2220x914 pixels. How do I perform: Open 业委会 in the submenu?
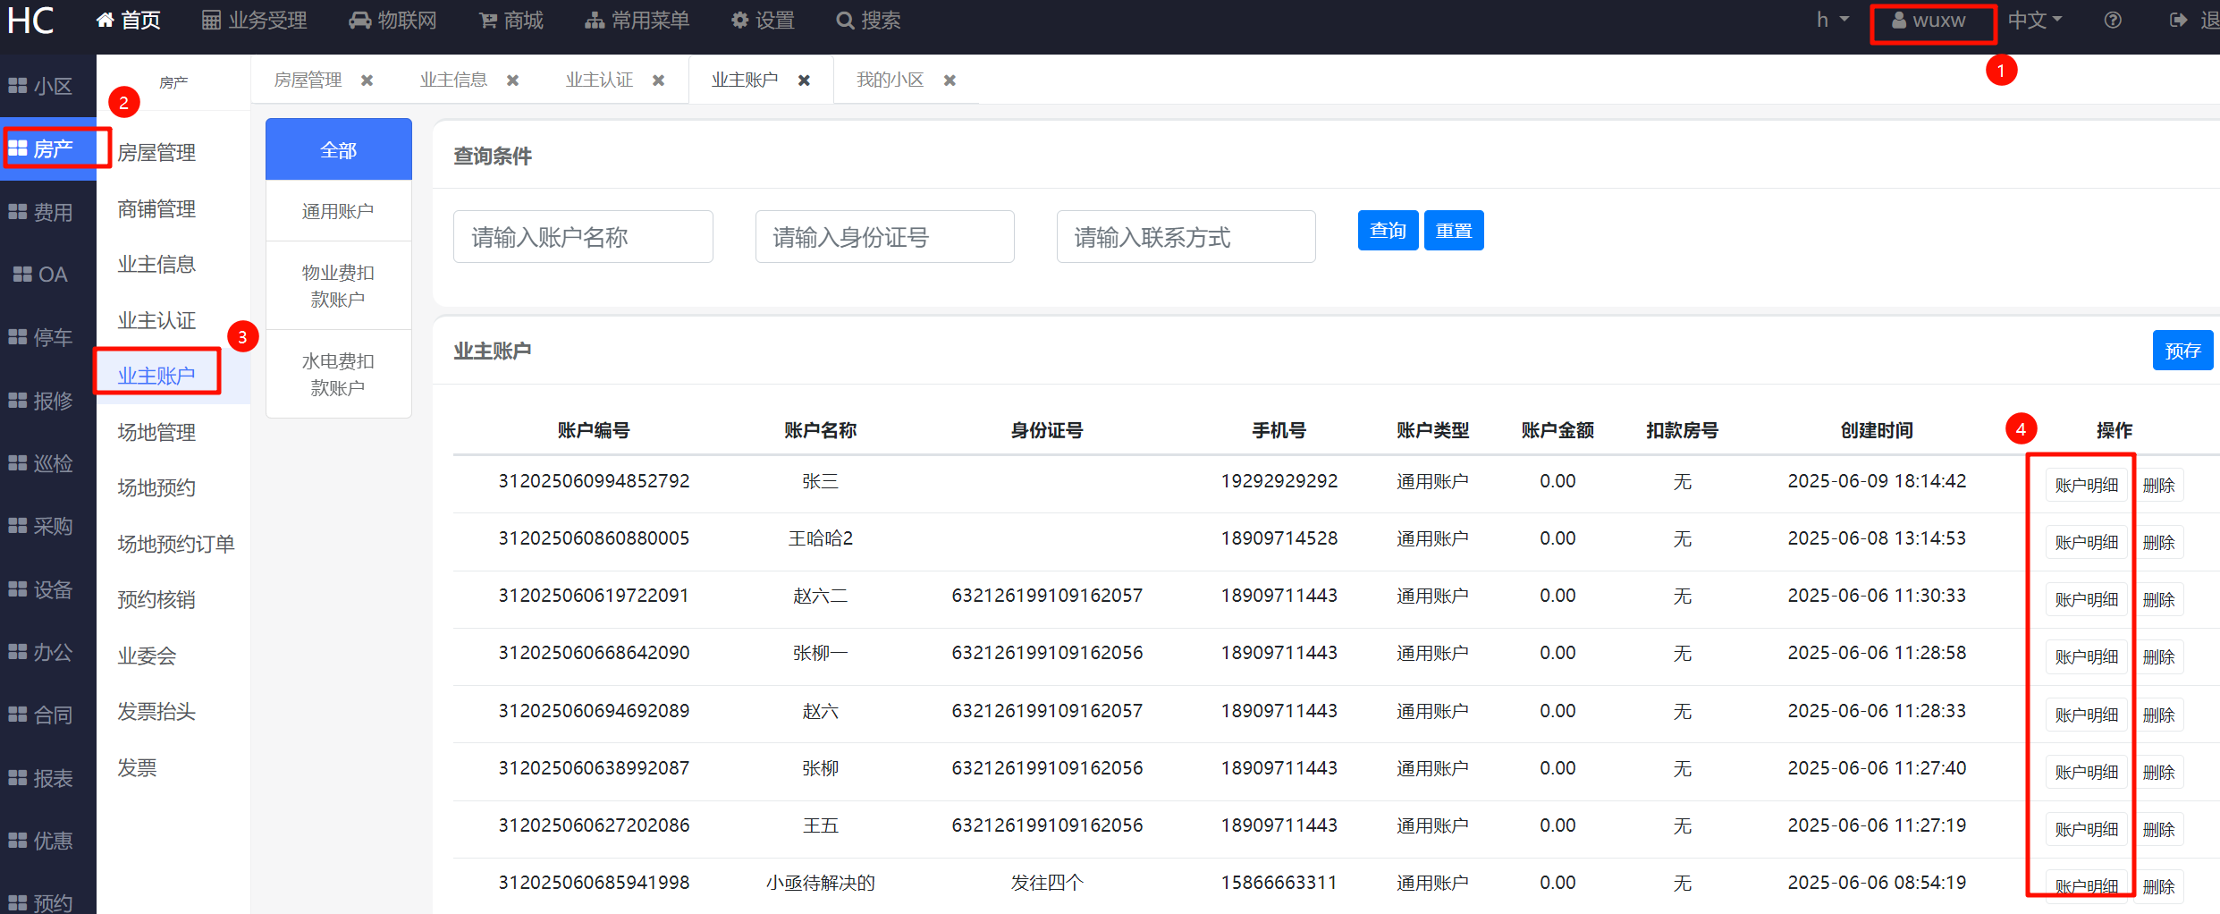click(x=147, y=656)
